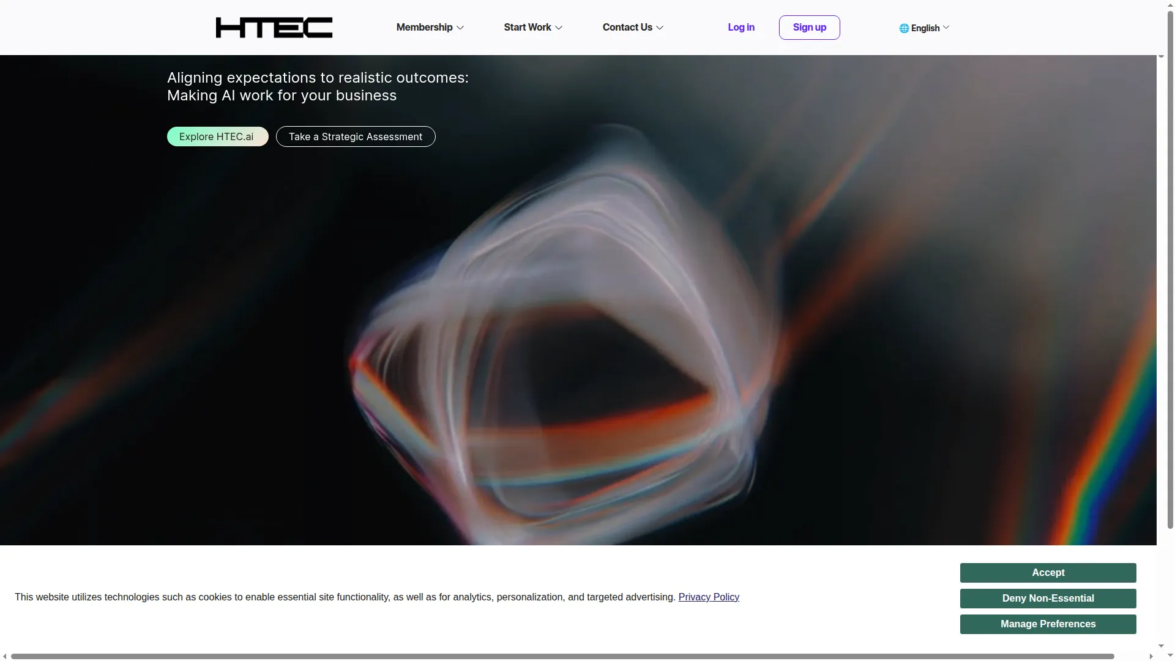Click Explore HTEC.ai button

[x=217, y=136]
